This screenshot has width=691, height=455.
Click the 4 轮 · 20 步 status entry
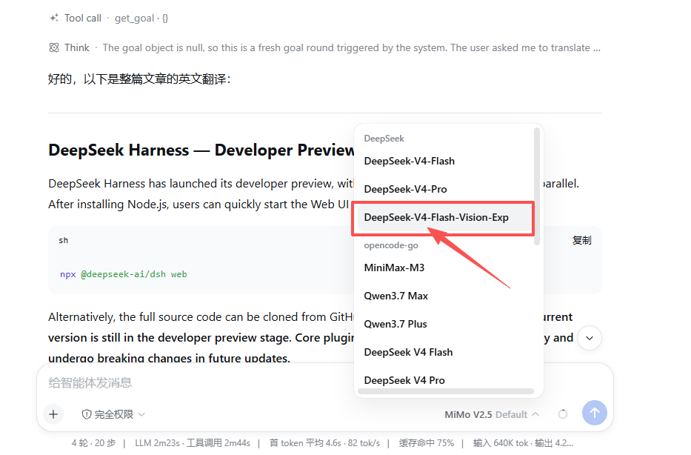click(x=93, y=443)
